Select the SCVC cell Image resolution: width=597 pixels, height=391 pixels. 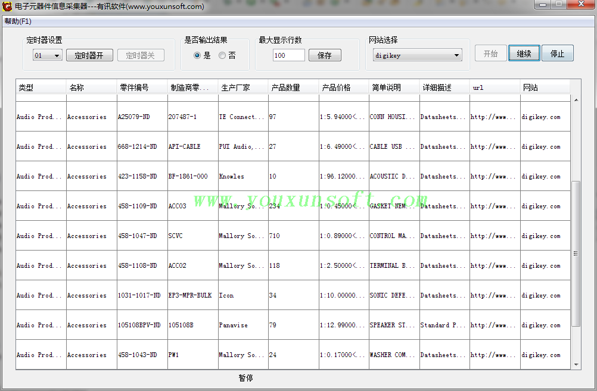(192, 236)
